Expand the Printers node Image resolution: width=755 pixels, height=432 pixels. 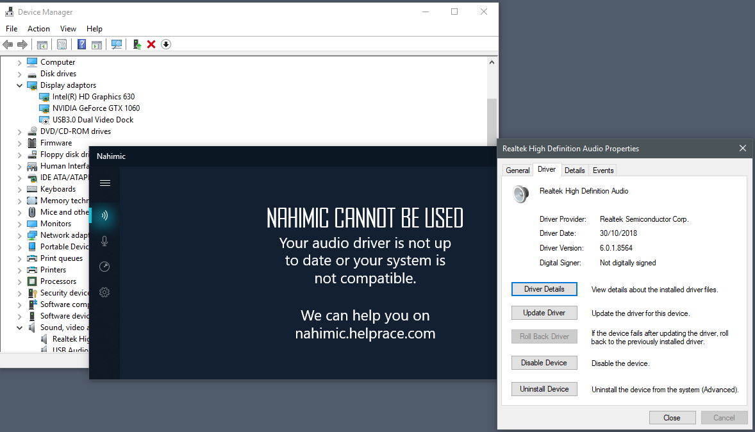(19, 270)
